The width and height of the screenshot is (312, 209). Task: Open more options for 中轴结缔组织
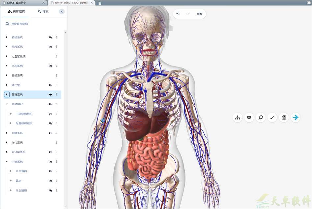click(56, 114)
